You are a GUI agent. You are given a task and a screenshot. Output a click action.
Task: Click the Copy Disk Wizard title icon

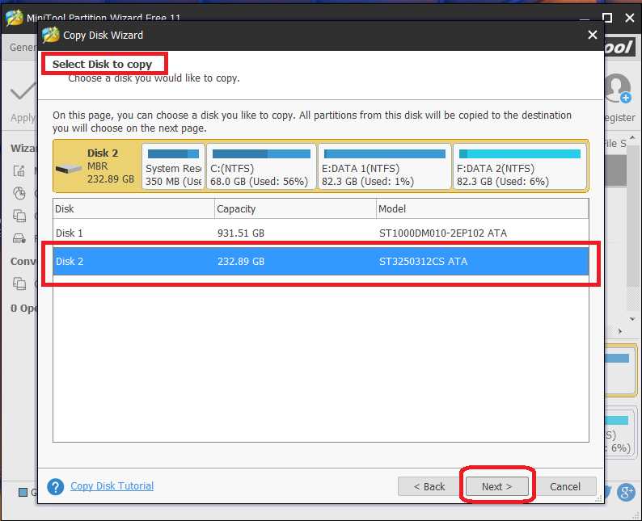[51, 35]
